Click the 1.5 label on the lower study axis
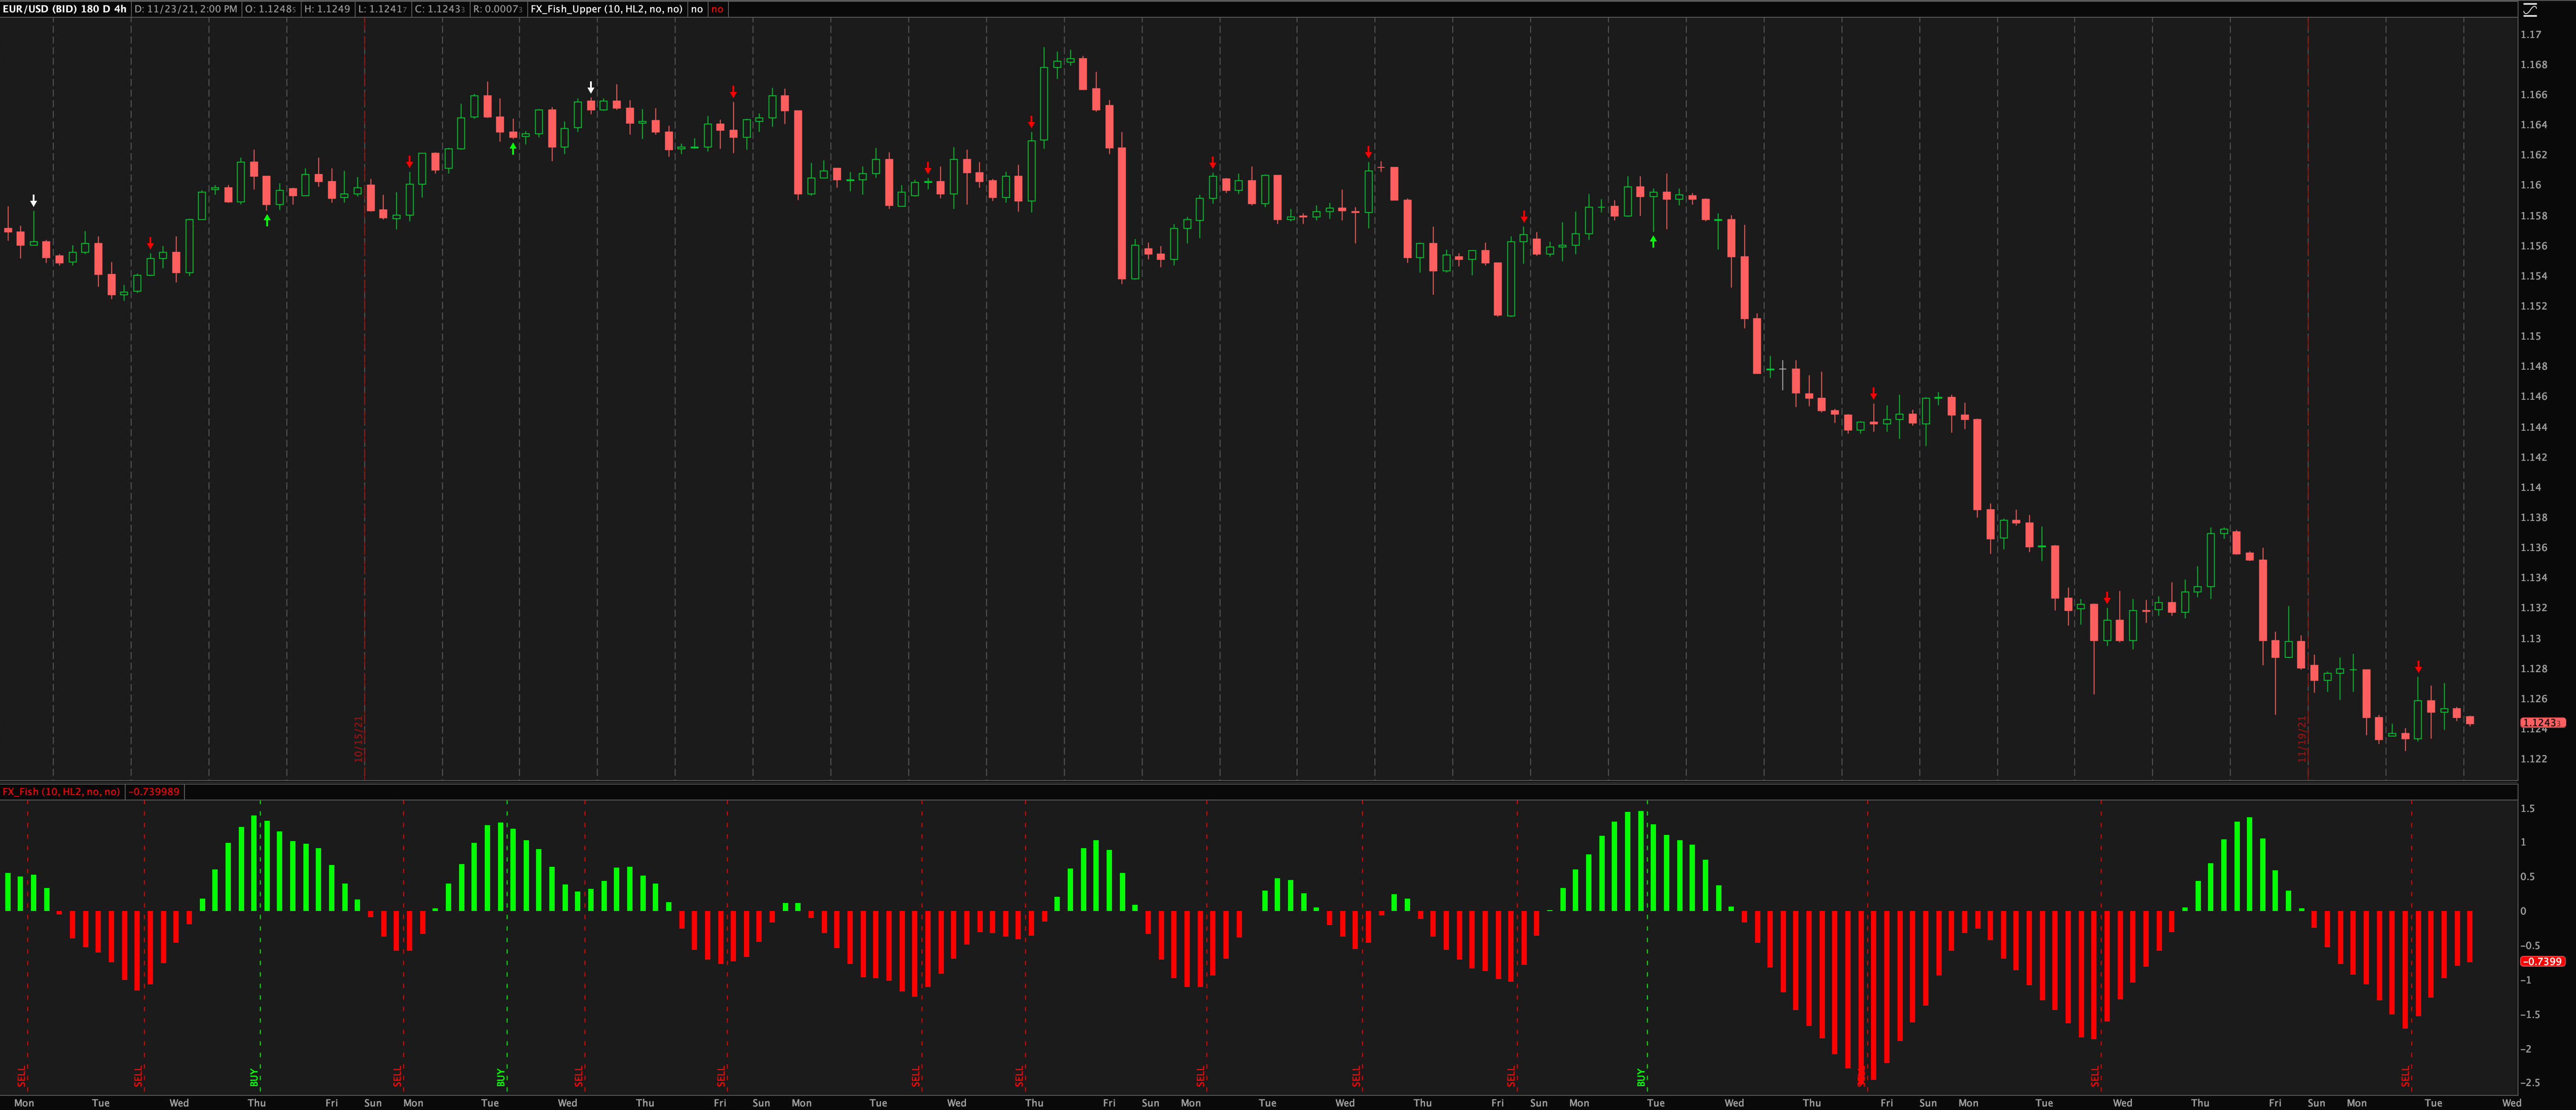The width and height of the screenshot is (2576, 1110). pyautogui.click(x=2527, y=808)
